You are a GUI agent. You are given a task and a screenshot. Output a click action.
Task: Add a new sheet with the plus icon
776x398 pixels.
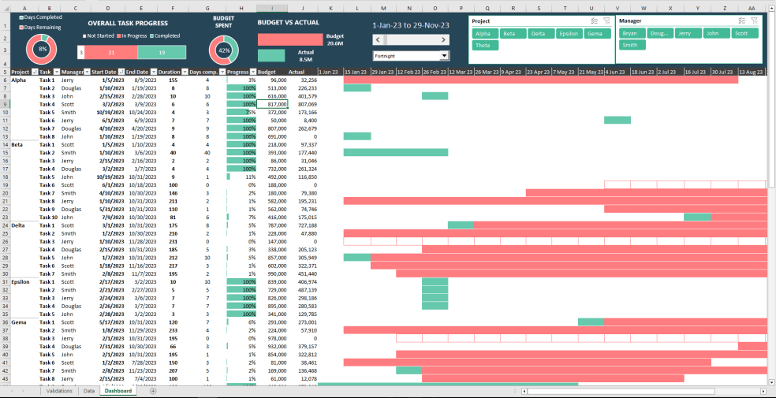point(153,391)
